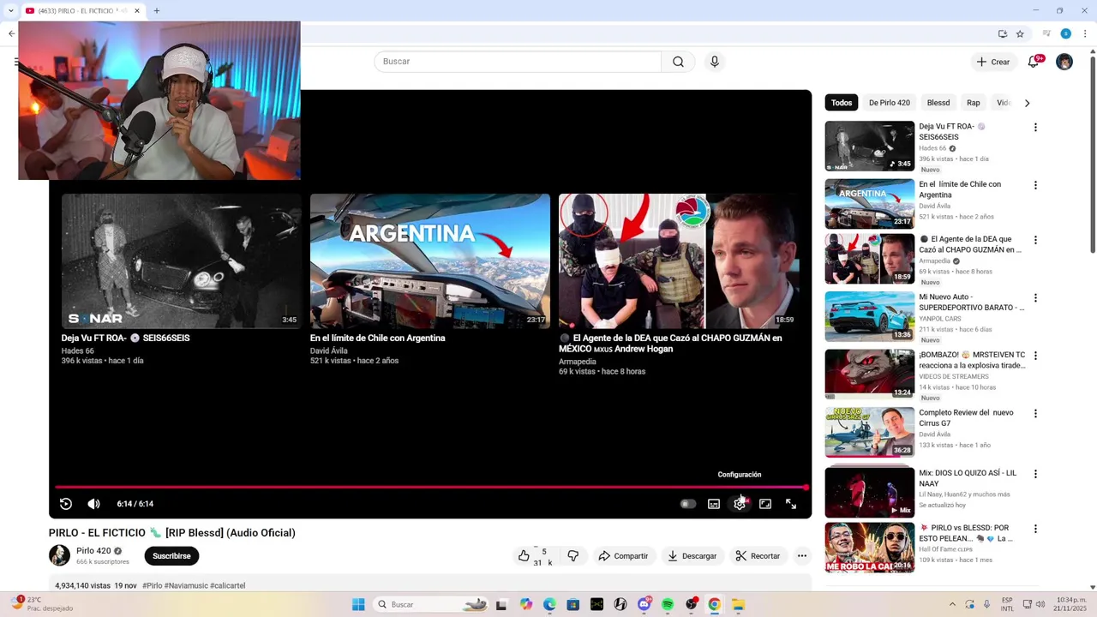Open options for Deja Vu sidebar video

1035,127
